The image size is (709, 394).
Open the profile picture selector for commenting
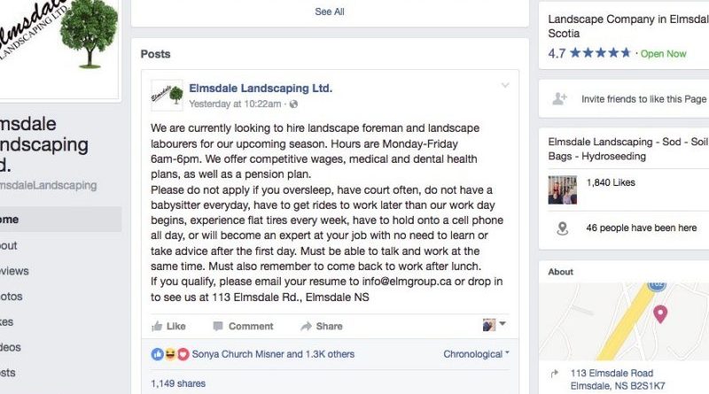tap(493, 325)
